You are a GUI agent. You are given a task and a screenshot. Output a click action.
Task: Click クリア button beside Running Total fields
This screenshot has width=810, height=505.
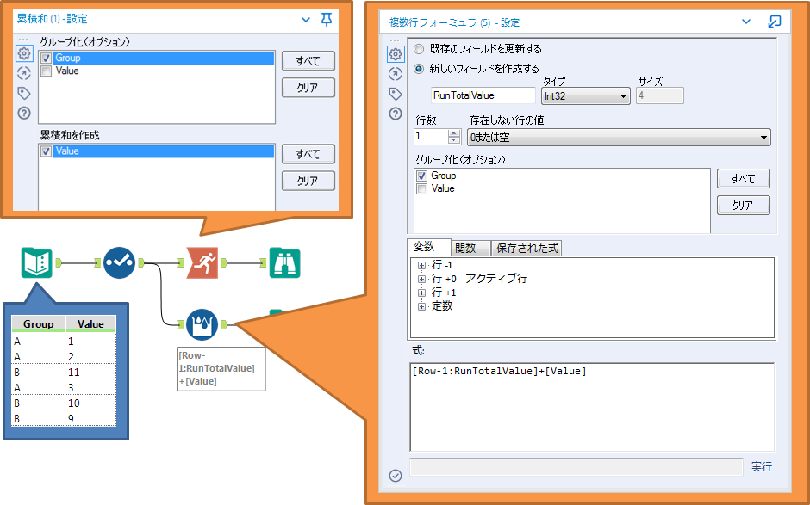308,181
